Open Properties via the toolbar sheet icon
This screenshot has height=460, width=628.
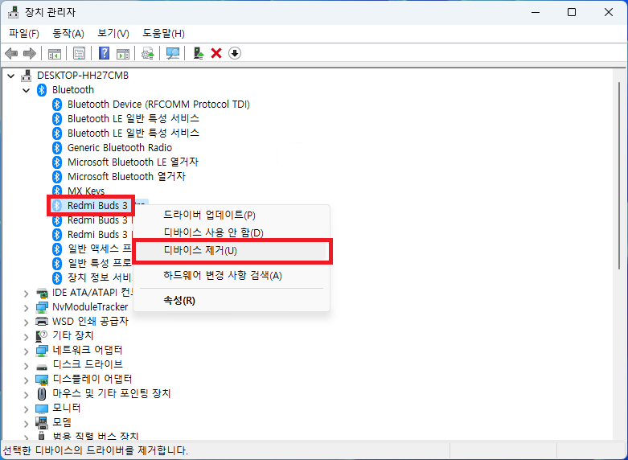pos(80,53)
